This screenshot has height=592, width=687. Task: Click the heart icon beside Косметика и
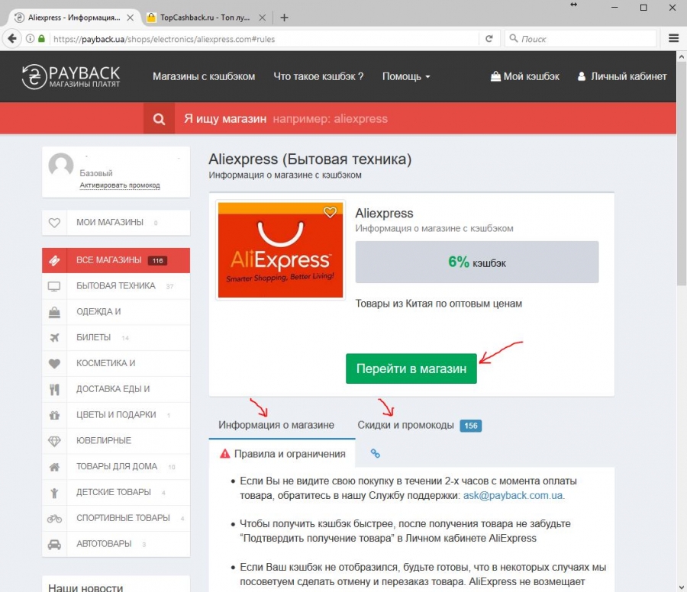(54, 363)
